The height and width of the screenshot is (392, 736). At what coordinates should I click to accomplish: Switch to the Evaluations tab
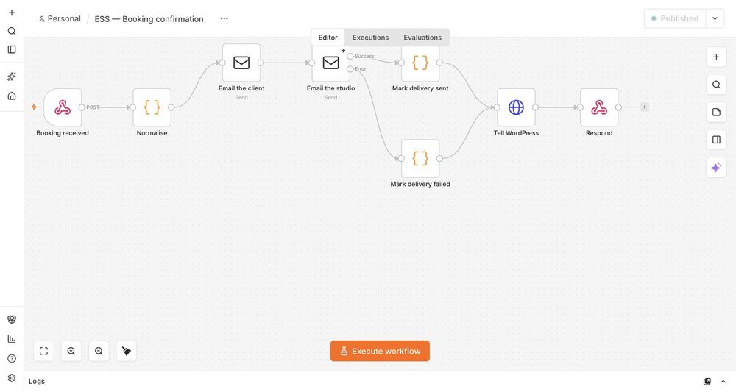pyautogui.click(x=422, y=38)
